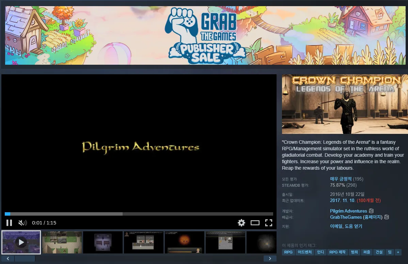Expand more tags with plus button
This screenshot has width=408, height=264.
(398, 252)
